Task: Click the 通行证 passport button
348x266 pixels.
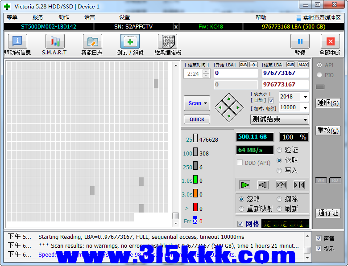Action: [328, 213]
